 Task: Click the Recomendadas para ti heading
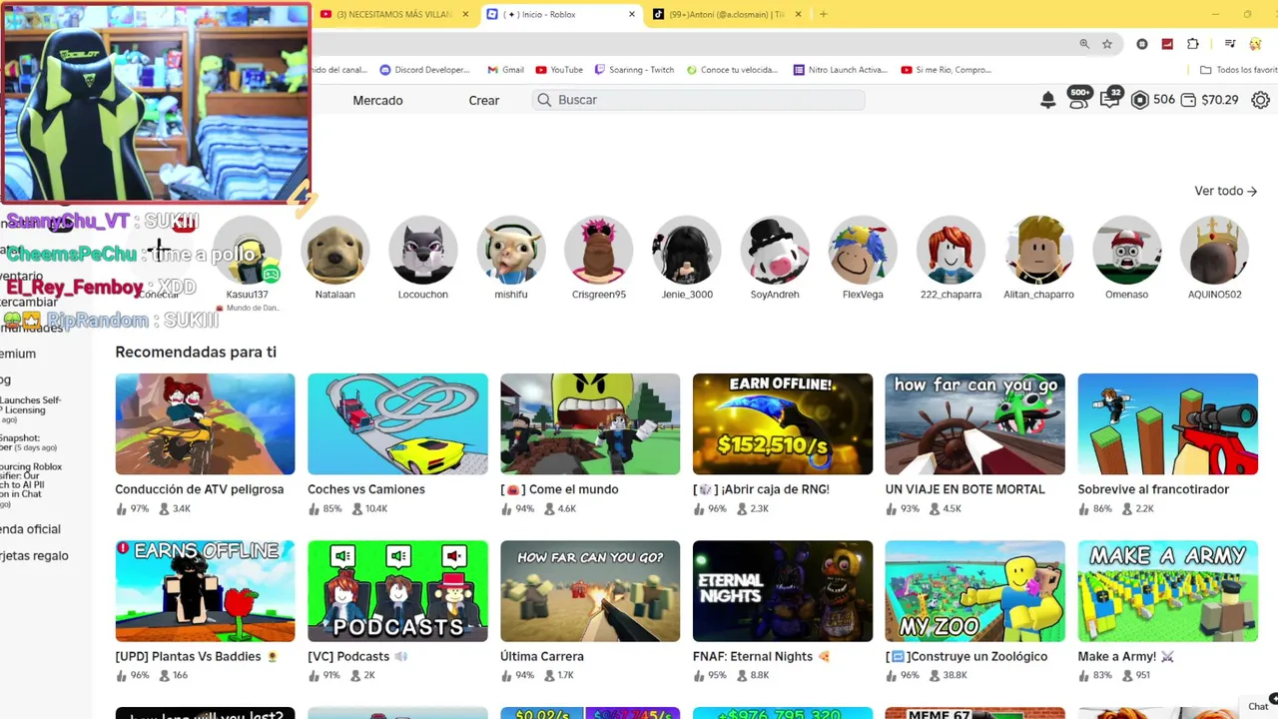[x=196, y=352]
